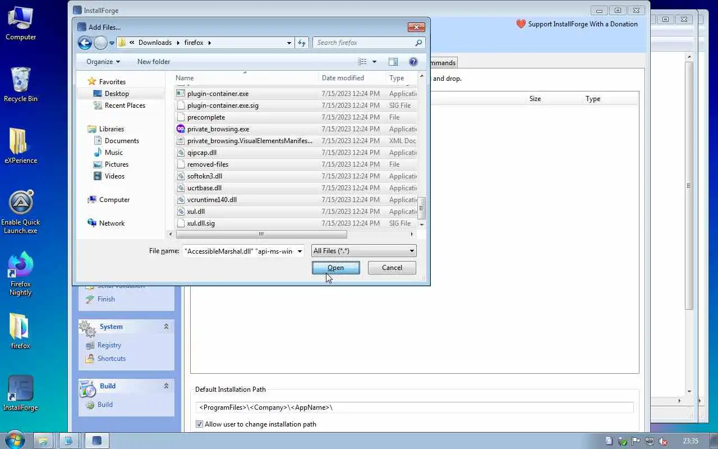Sort by Date modified column header
This screenshot has height=449, width=718.
[x=352, y=78]
